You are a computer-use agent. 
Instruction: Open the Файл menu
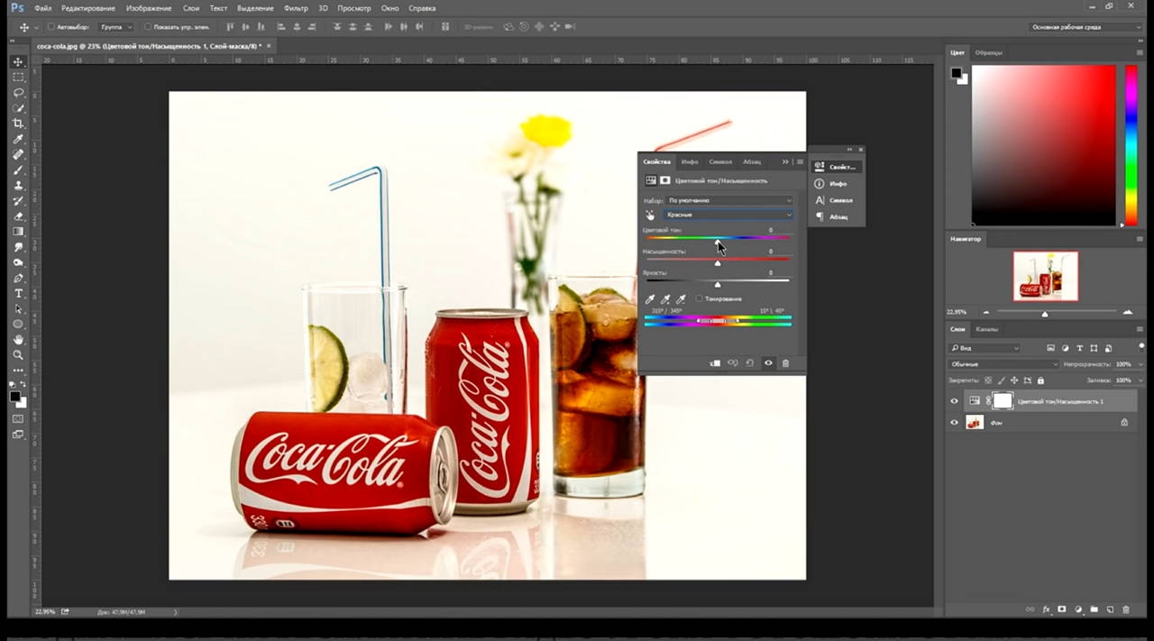click(42, 8)
